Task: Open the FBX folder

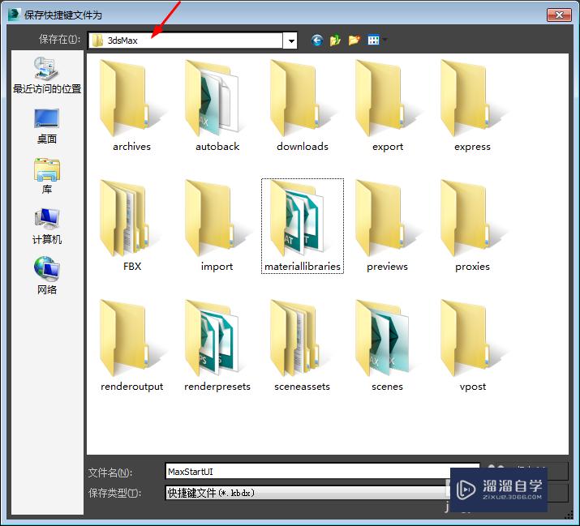Action: pos(131,226)
